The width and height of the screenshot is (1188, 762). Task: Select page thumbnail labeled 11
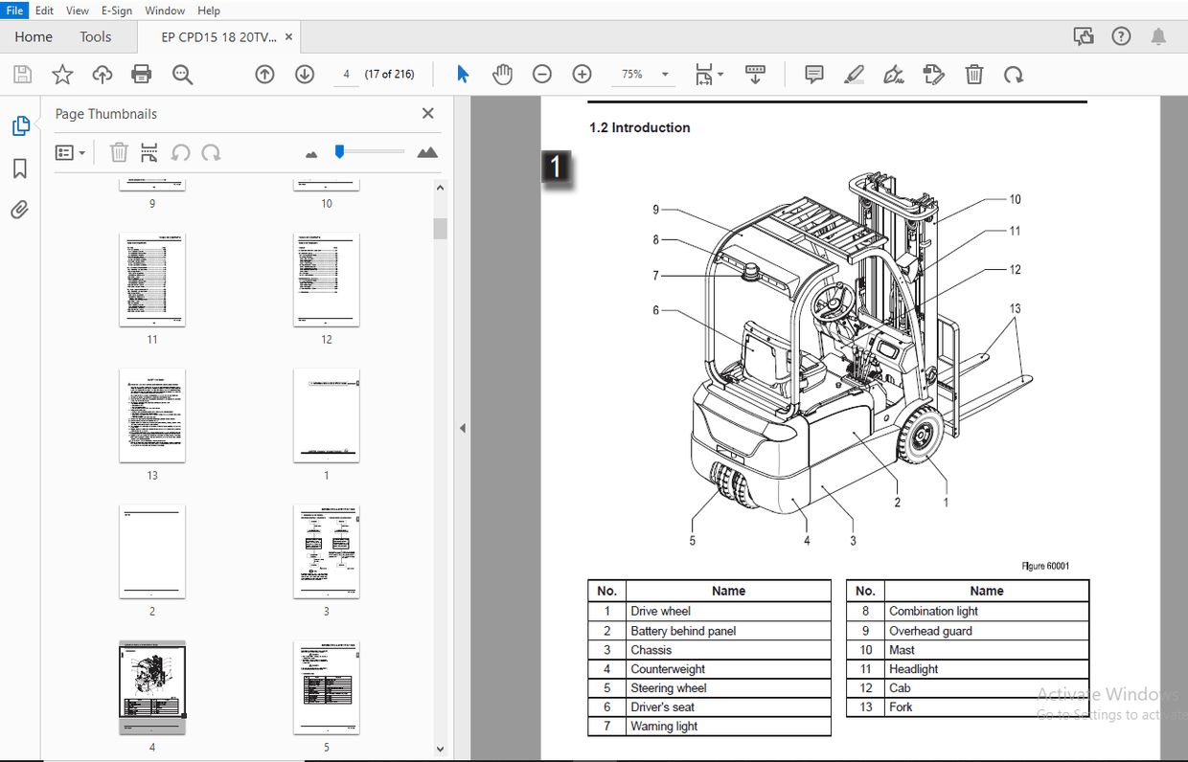[x=152, y=280]
